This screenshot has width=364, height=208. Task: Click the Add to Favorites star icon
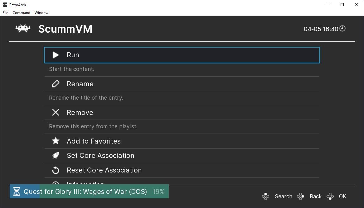tap(56, 141)
